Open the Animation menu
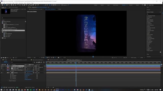The height and width of the screenshot is (91, 163). [21, 3]
